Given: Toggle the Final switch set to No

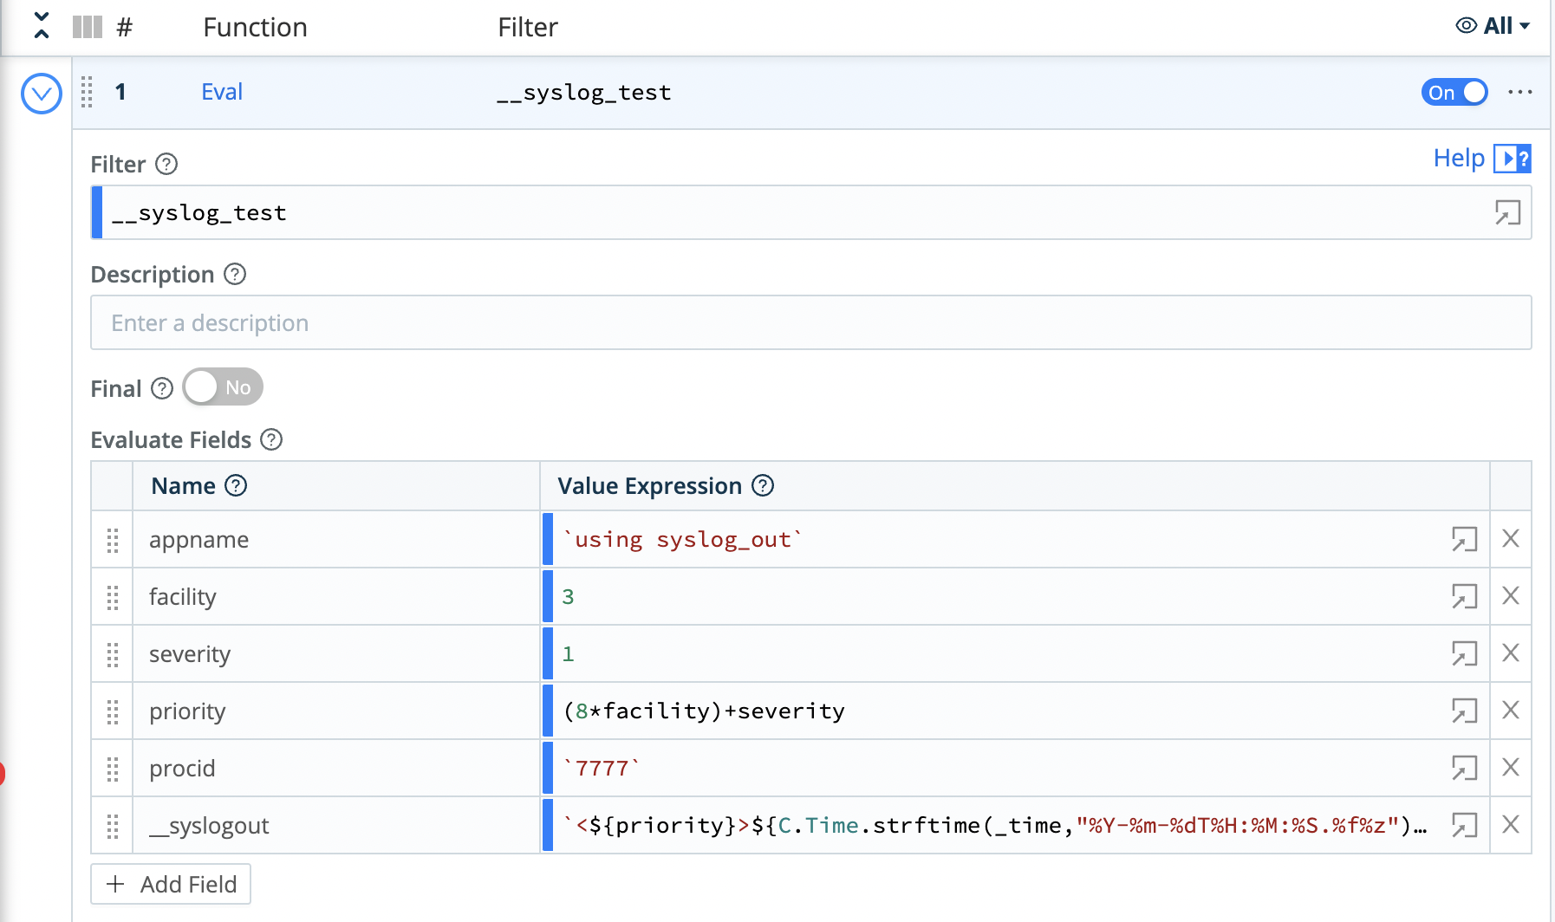Looking at the screenshot, I should (x=223, y=387).
